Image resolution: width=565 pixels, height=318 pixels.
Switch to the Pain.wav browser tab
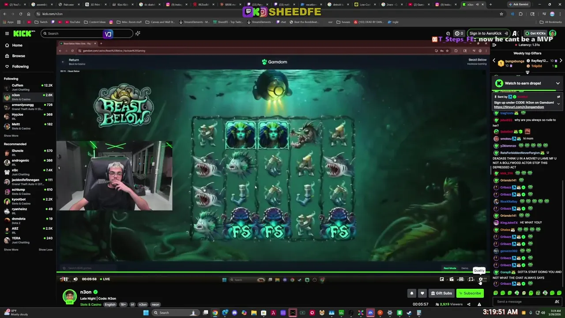(69, 4)
